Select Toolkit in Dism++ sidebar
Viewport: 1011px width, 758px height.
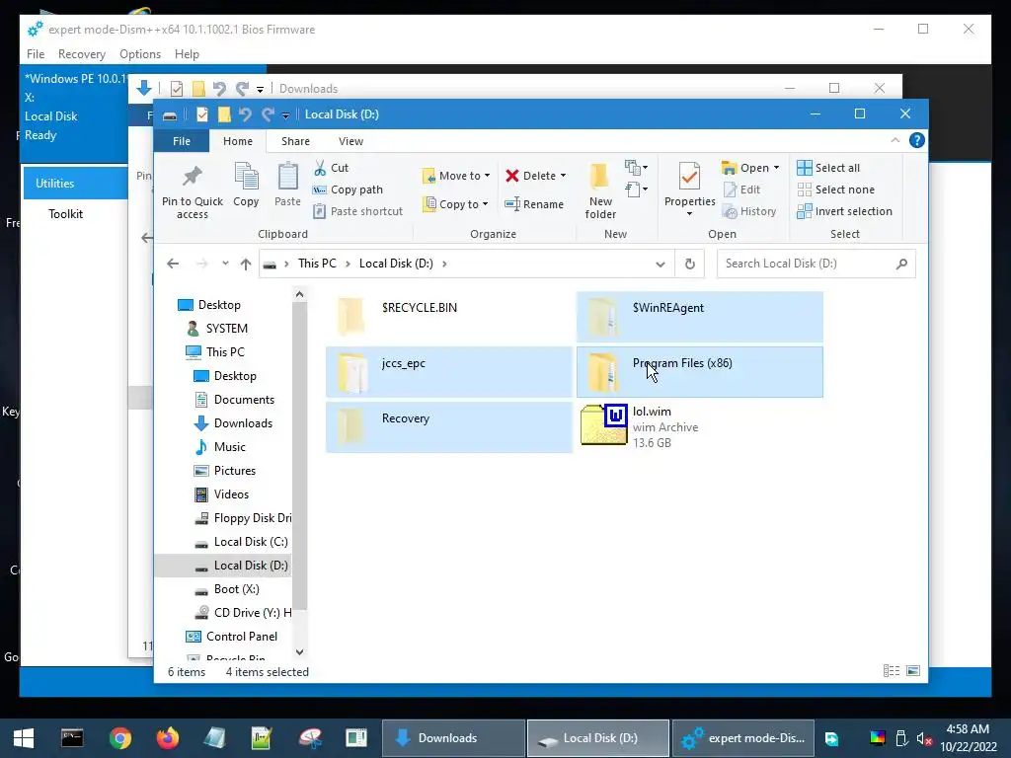[x=66, y=214]
